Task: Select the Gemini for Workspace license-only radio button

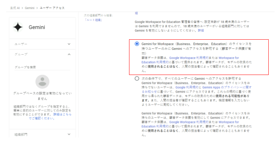Action: click(137, 44)
